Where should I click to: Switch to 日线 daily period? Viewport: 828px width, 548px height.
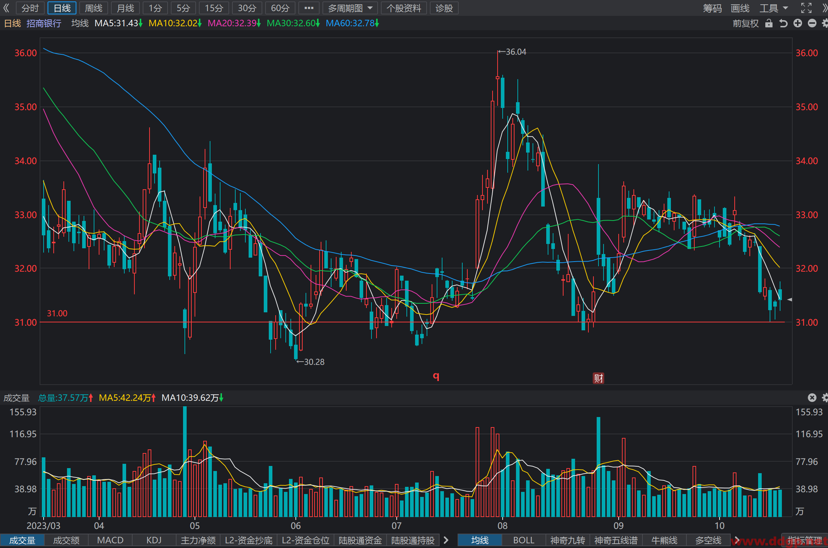point(62,8)
